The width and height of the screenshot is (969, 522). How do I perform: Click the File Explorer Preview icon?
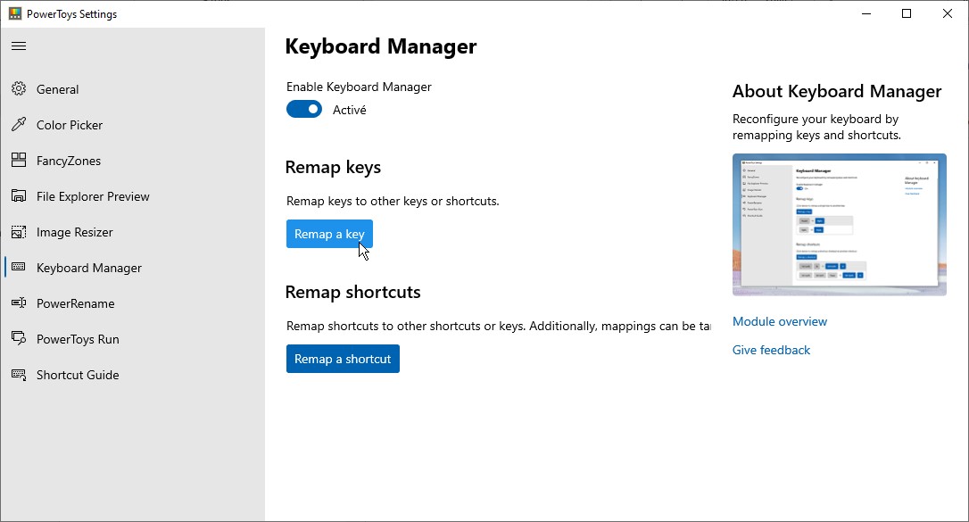tap(19, 196)
